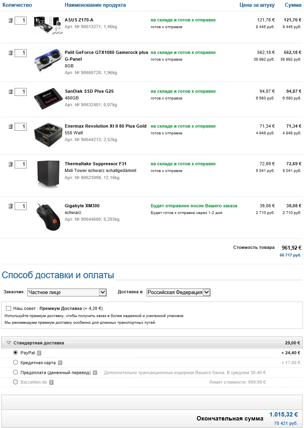Enable the Премиум Доставка checkbox
304x428 pixels.
tap(9, 308)
